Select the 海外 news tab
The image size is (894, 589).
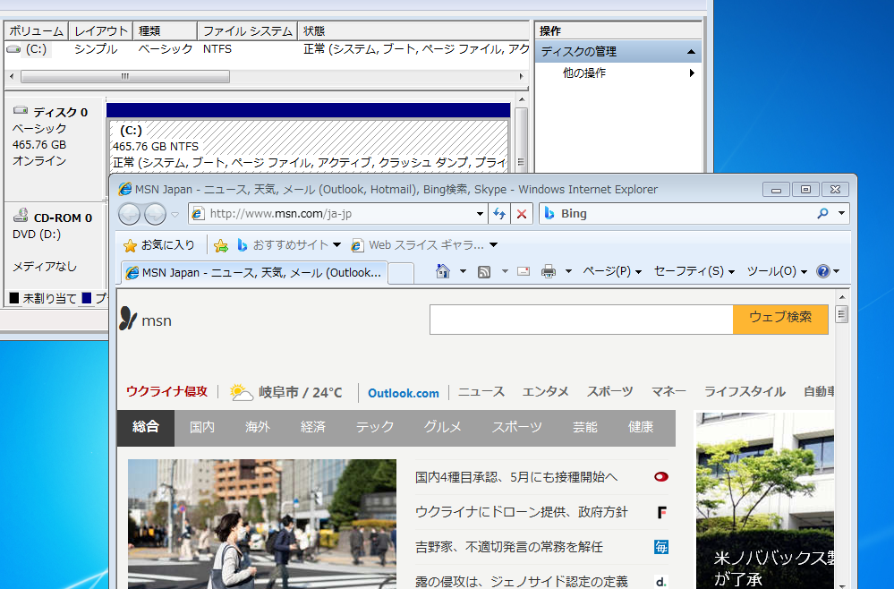(258, 427)
